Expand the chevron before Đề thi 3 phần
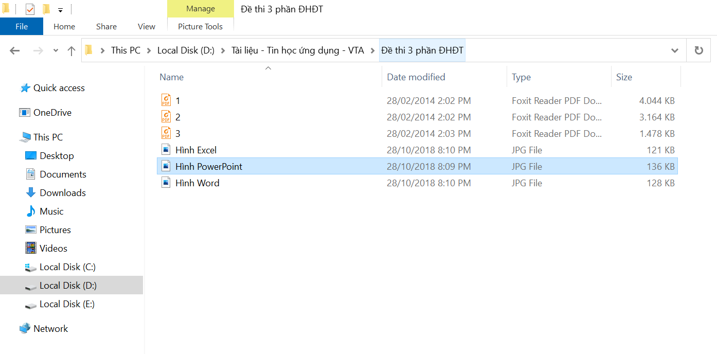The image size is (717, 354). (x=373, y=50)
